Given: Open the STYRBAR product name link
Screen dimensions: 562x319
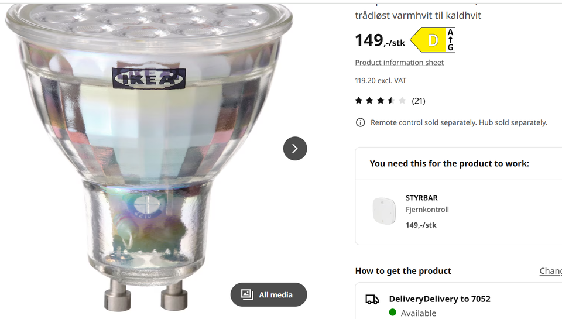Looking at the screenshot, I should coord(421,198).
